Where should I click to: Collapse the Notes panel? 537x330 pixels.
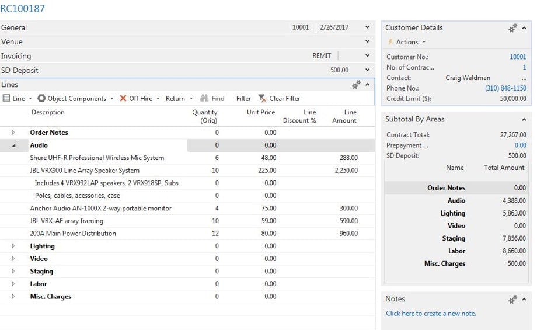(x=524, y=299)
